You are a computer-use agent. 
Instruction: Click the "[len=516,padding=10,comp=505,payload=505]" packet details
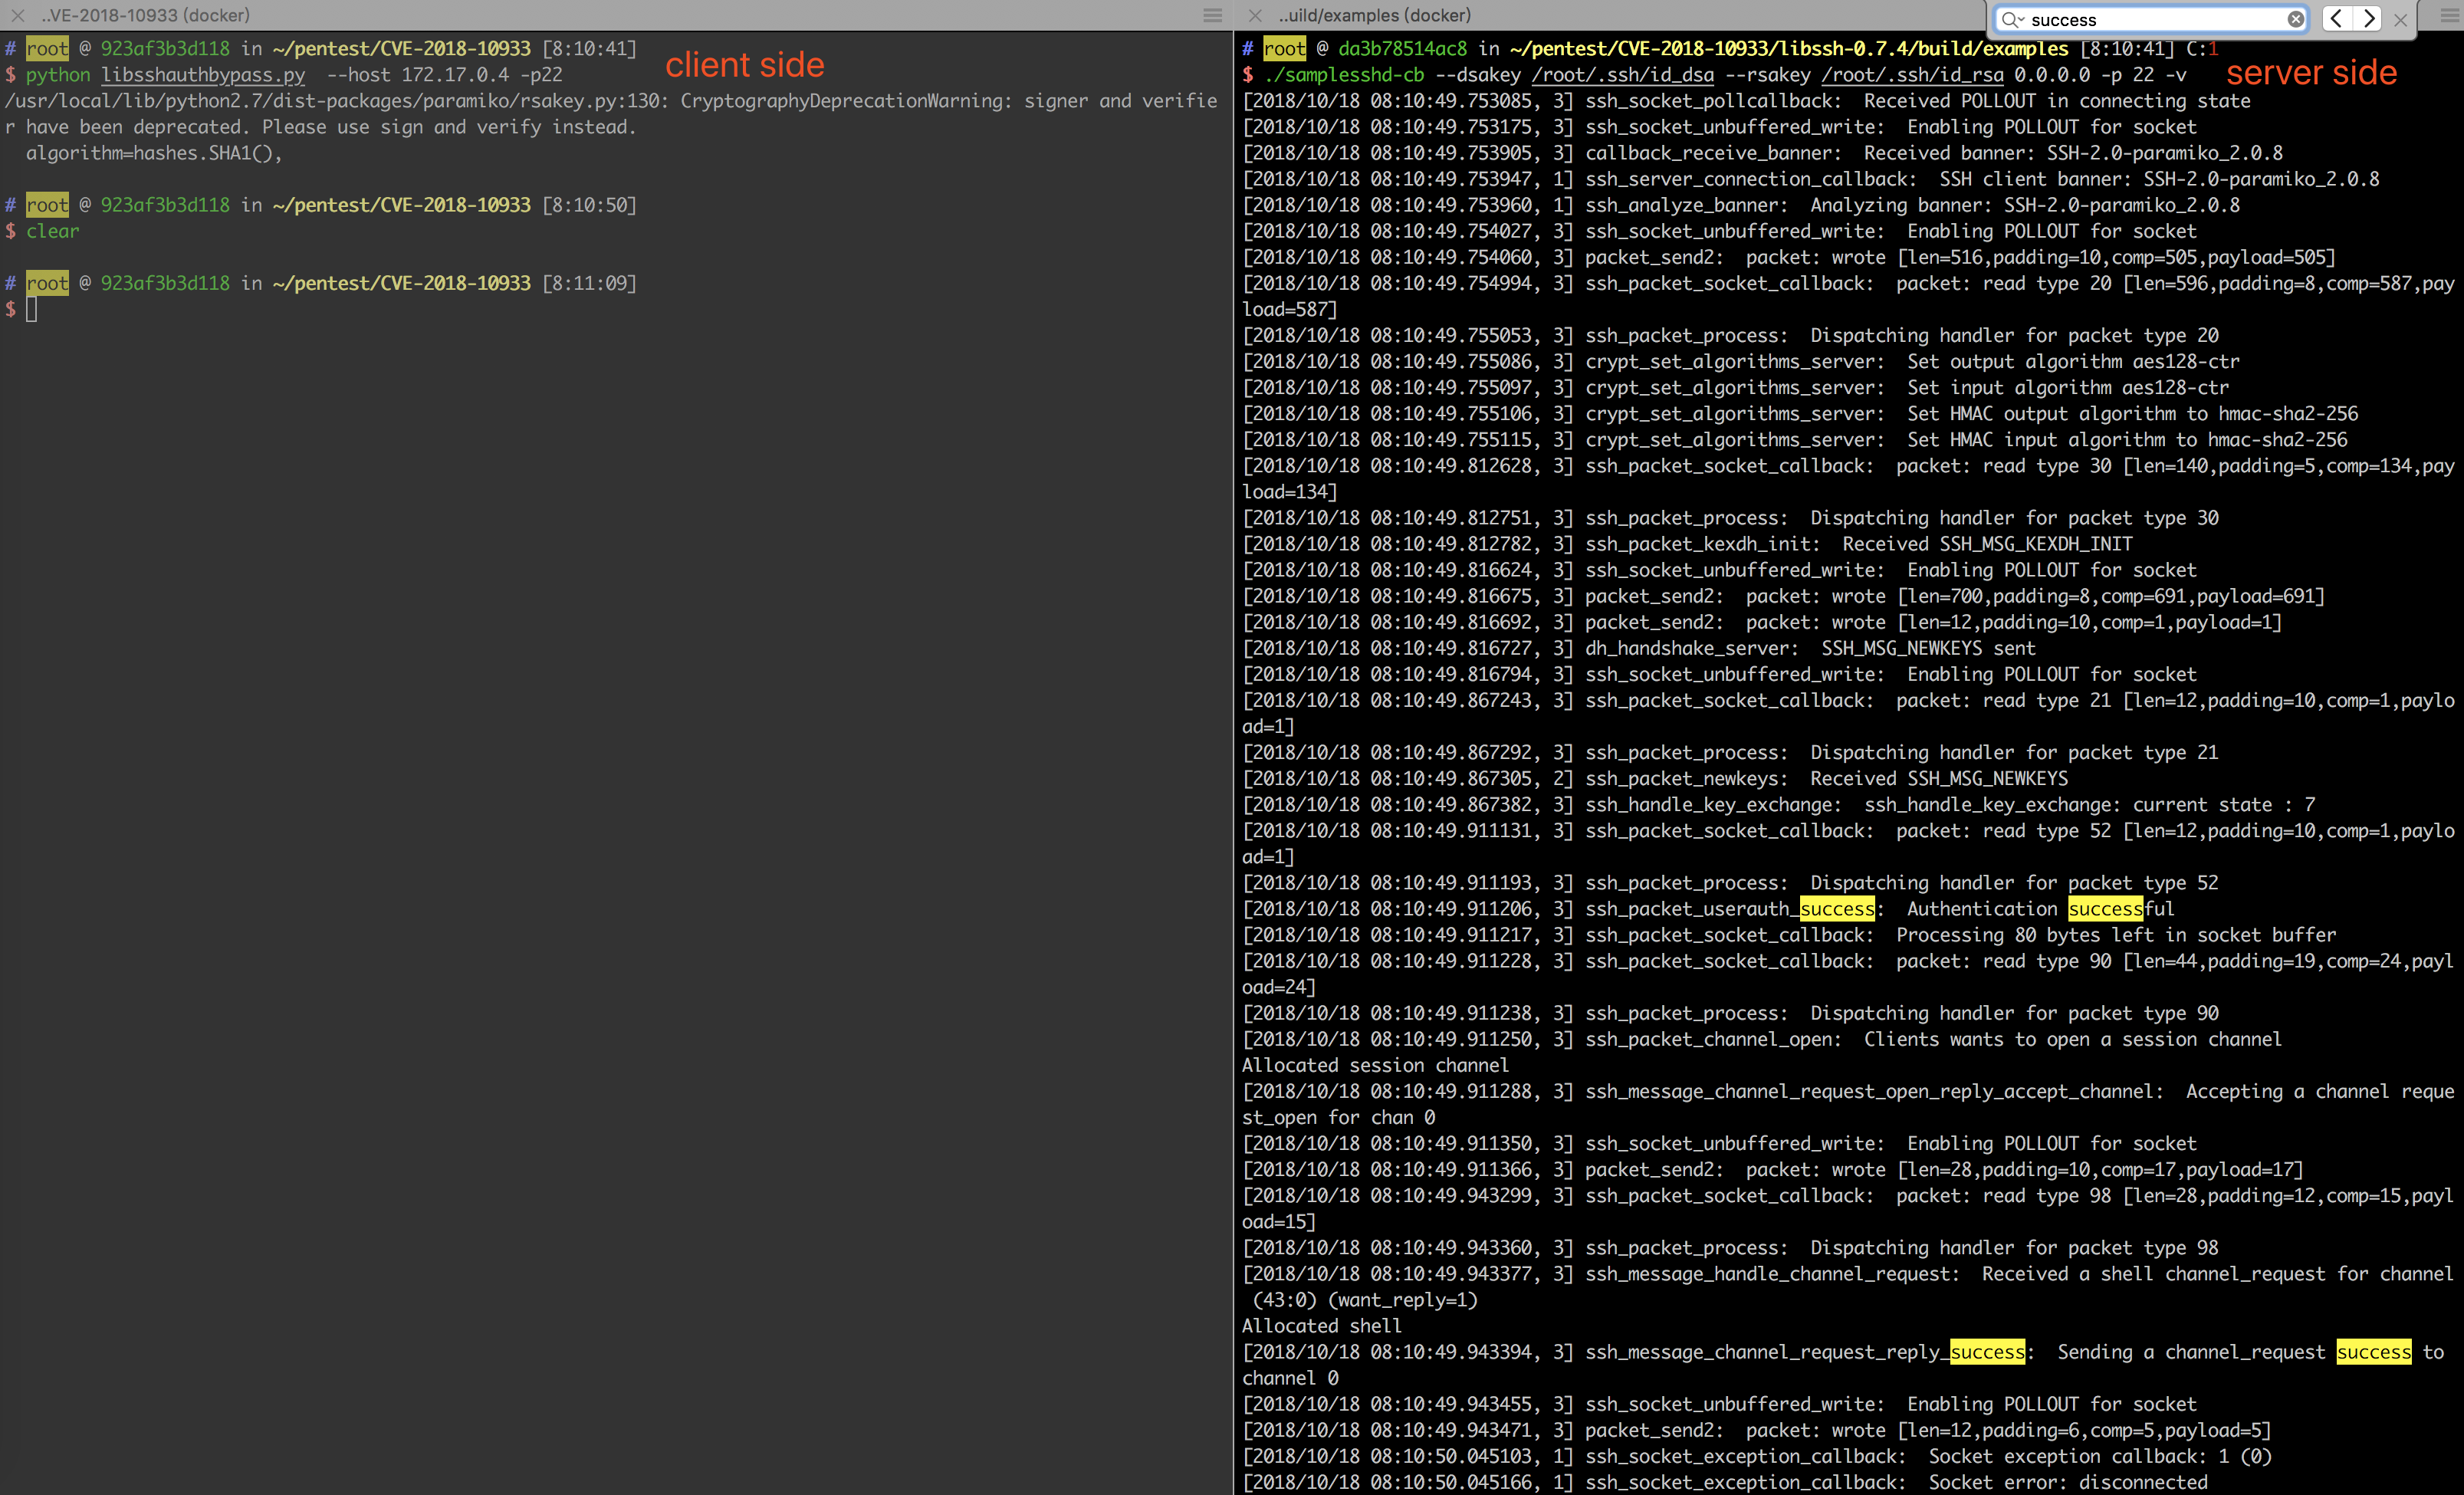tap(2116, 257)
